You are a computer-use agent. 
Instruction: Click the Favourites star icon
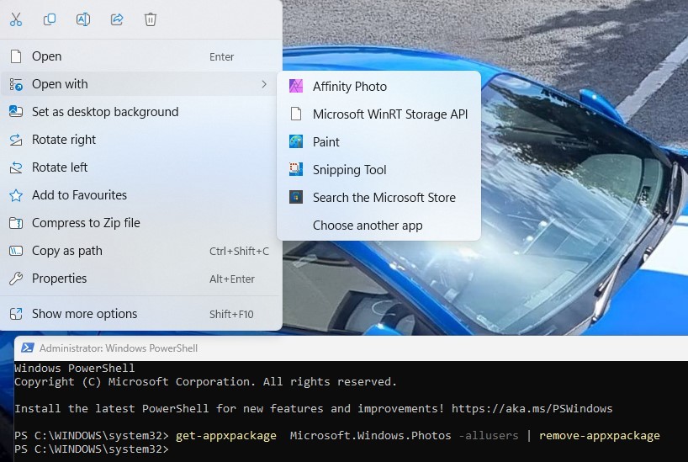[16, 195]
